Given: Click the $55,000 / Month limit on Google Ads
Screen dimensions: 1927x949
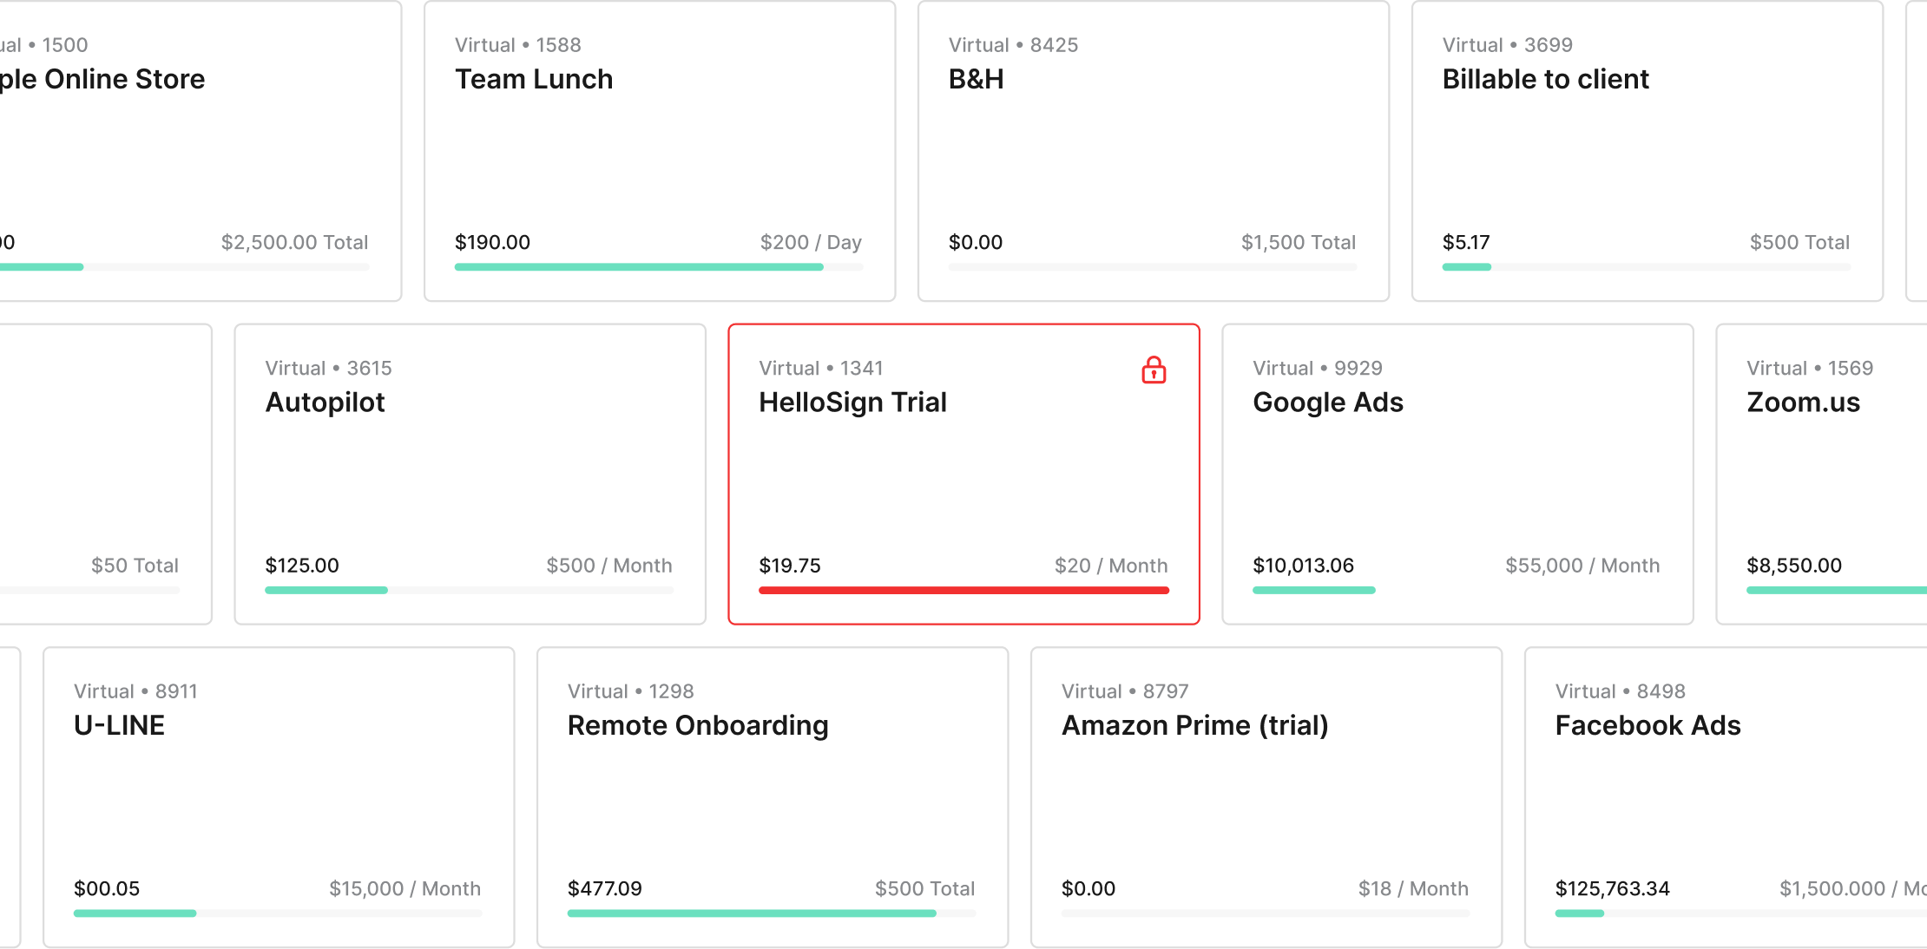Looking at the screenshot, I should tap(1582, 566).
